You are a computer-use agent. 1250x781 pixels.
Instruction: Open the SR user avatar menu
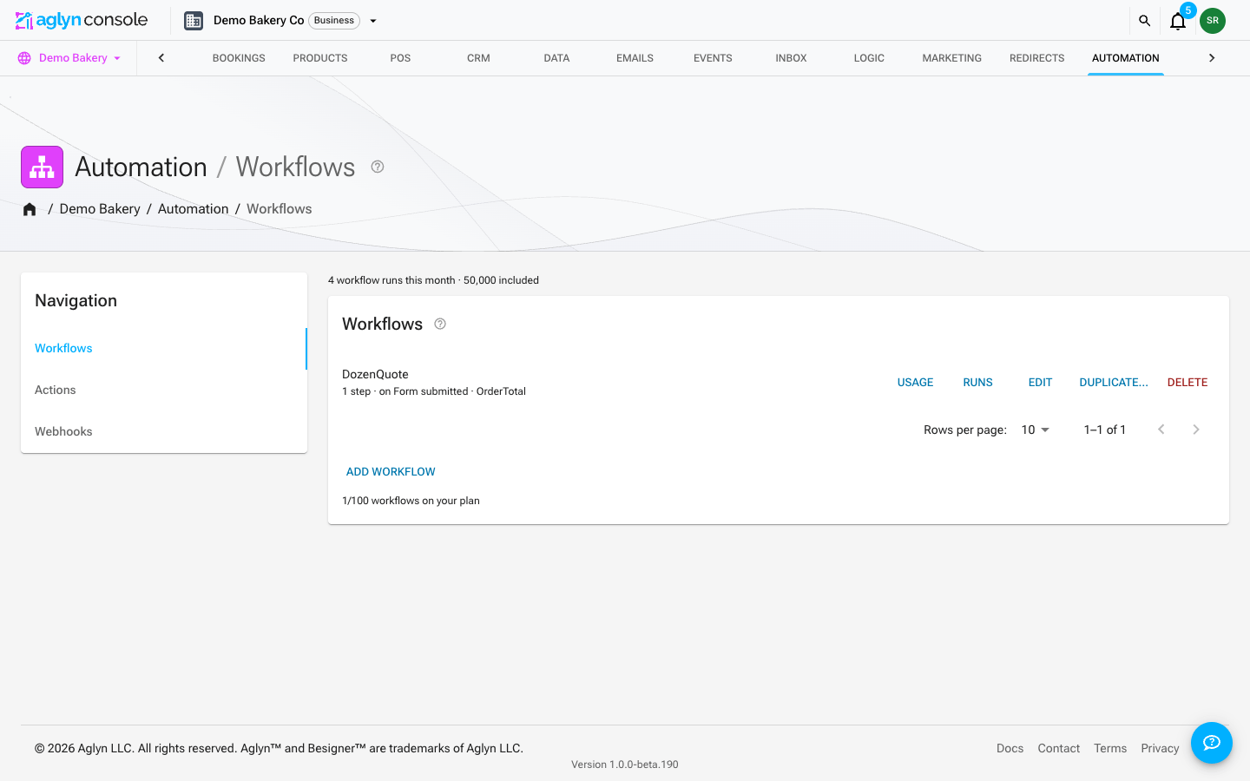pos(1213,21)
